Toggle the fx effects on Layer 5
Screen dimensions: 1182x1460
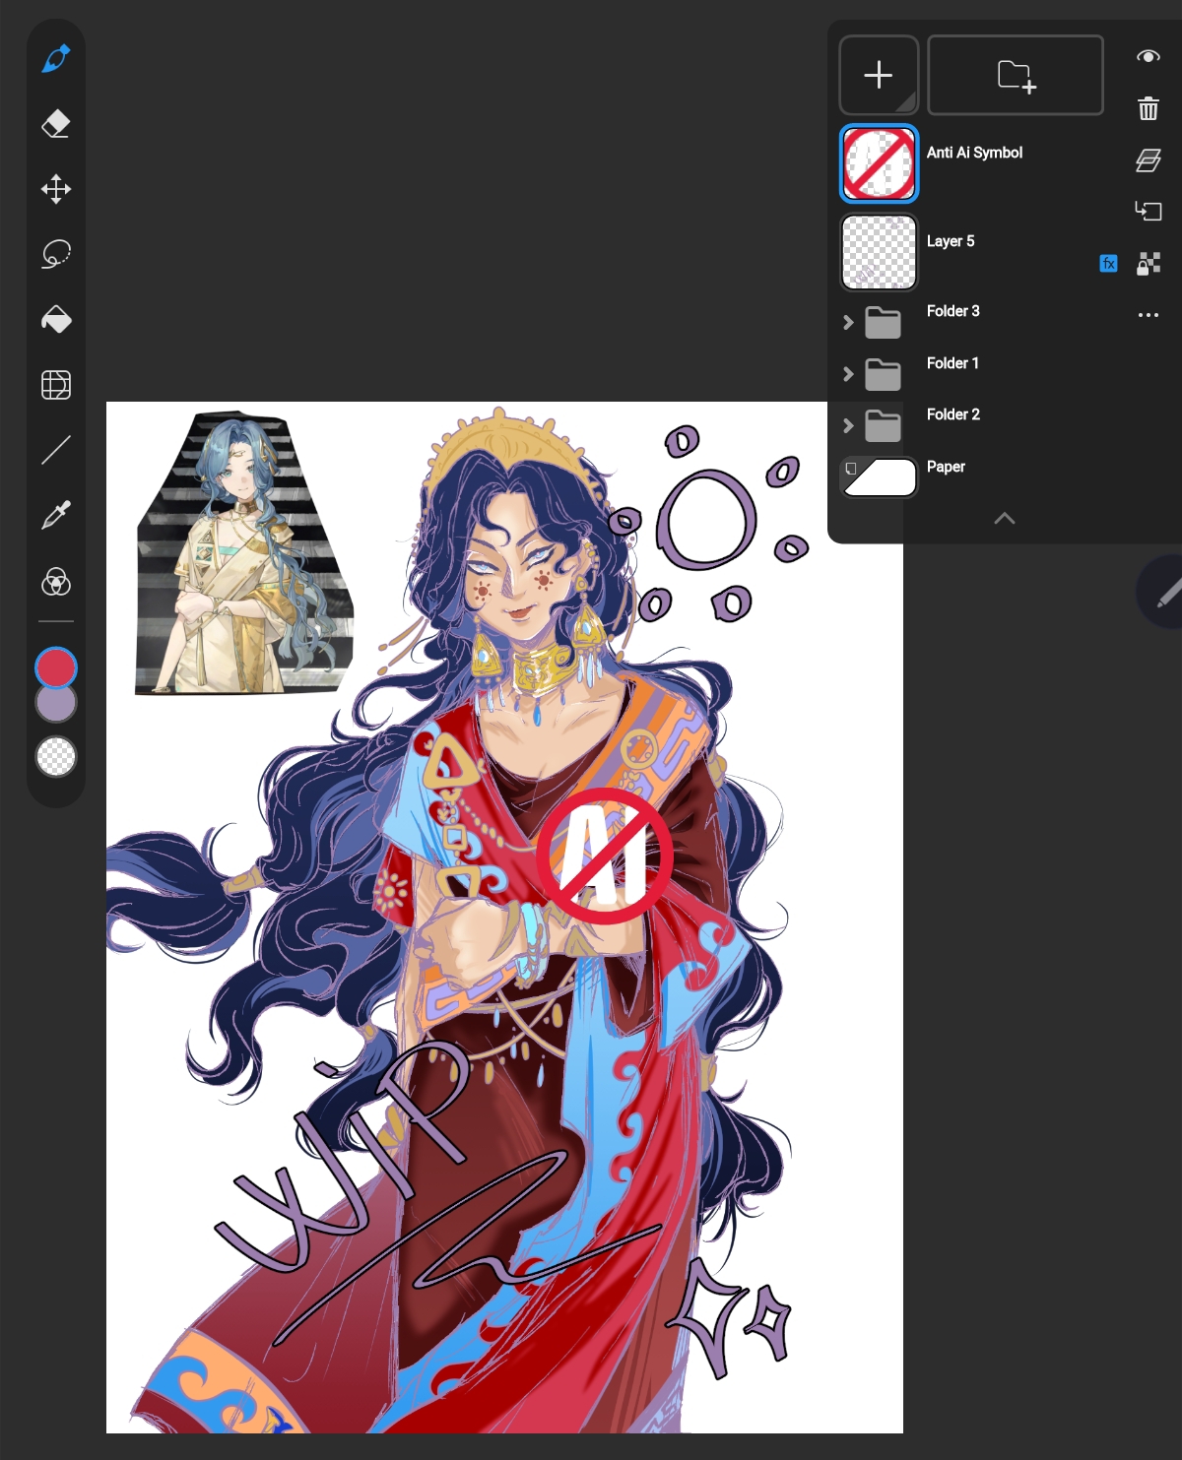[1108, 263]
